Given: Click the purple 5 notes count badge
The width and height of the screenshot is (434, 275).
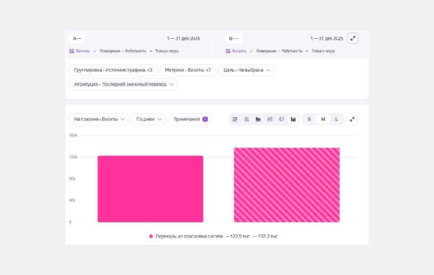Looking at the screenshot, I should click(x=205, y=119).
